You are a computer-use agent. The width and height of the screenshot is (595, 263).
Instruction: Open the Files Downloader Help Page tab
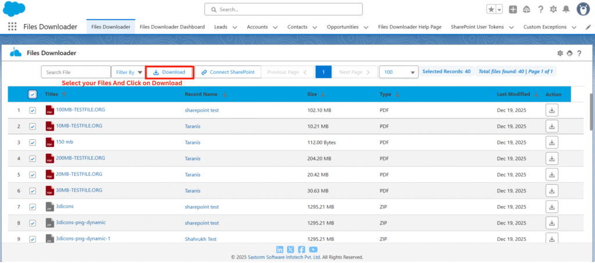(x=410, y=27)
